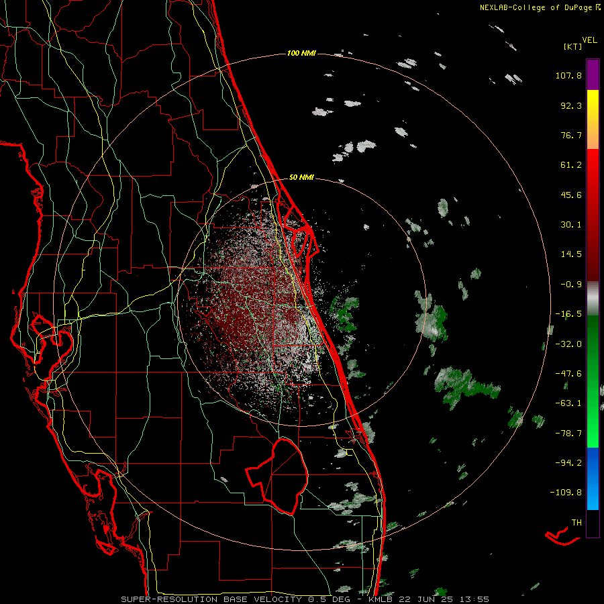Image resolution: width=604 pixels, height=604 pixels.
Task: Click the 14.5 velocity scale value
Action: 571,254
